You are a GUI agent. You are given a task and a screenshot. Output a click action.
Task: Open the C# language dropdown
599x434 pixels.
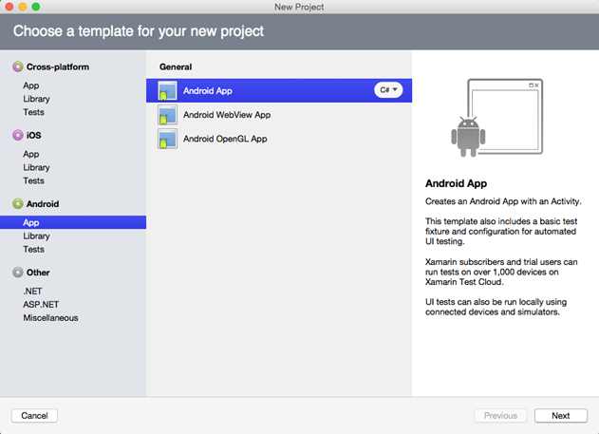[389, 90]
